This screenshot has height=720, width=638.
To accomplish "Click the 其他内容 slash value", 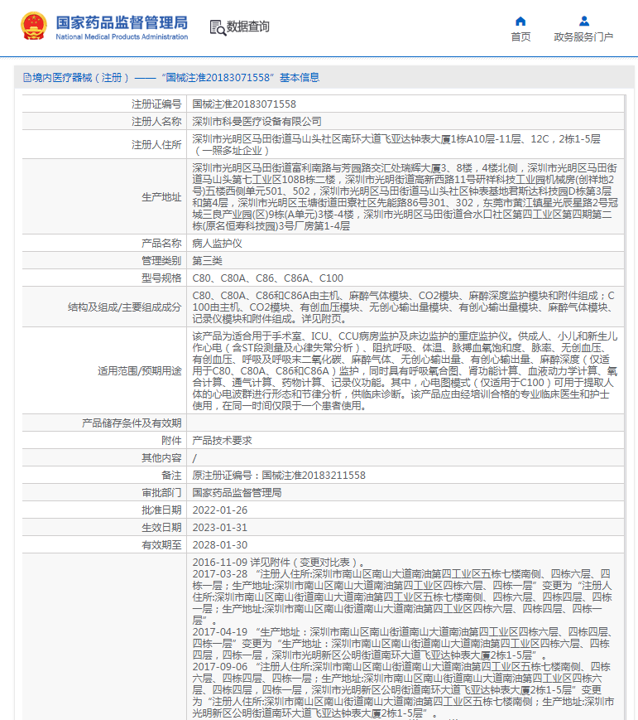I will (194, 458).
